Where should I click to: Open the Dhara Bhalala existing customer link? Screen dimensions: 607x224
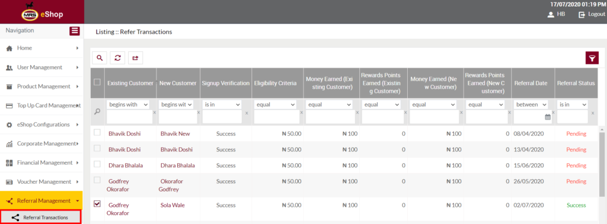pos(126,165)
